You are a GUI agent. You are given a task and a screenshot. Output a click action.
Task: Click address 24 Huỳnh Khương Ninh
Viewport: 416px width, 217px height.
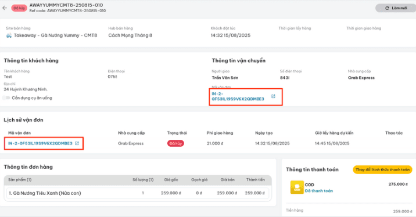[x=26, y=89]
